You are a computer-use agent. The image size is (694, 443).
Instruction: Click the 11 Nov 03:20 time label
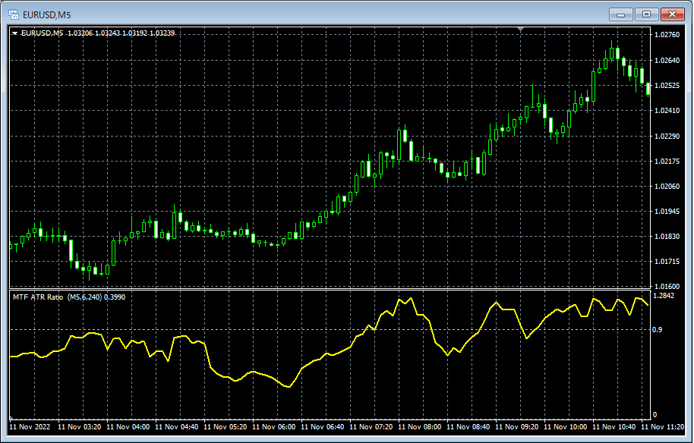point(79,427)
